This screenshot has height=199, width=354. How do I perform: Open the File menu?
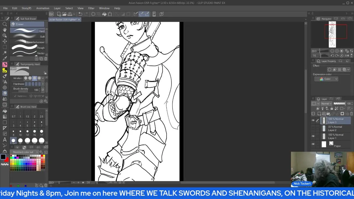[x=5, y=8]
